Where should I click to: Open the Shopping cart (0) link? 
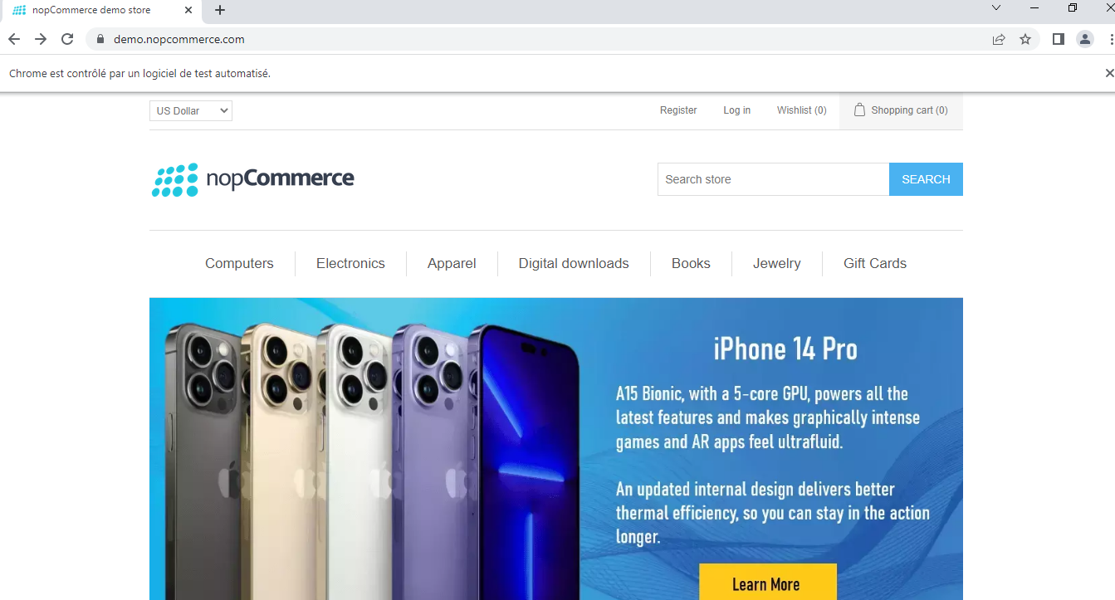click(x=901, y=110)
